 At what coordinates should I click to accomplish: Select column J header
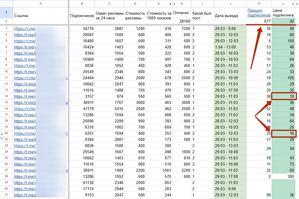230,4
